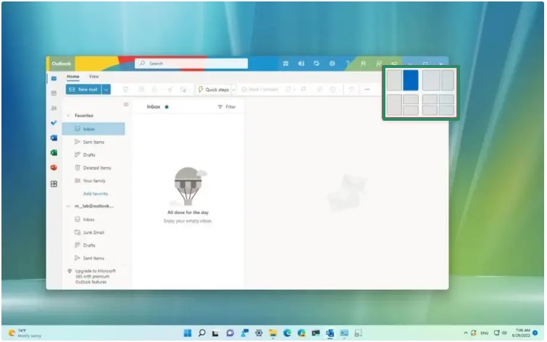The height and width of the screenshot is (342, 547).
Task: Open the Filter menu in the message list
Action: 227,107
